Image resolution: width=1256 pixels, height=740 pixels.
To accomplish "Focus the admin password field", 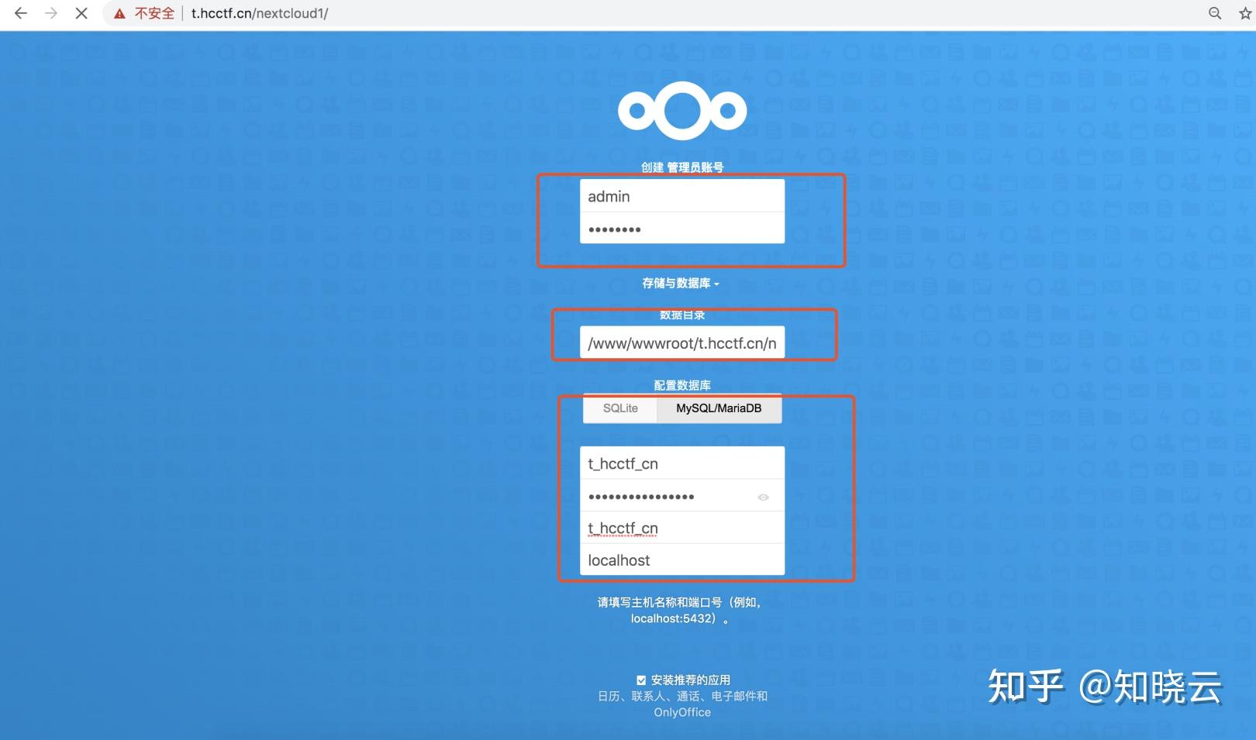I will pos(682,229).
